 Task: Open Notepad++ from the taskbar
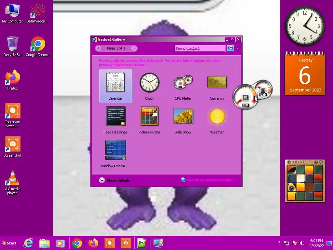(142, 243)
